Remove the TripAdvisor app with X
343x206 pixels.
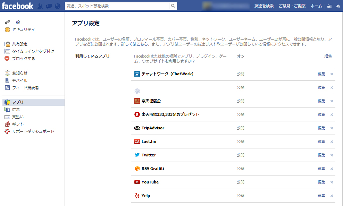click(332, 128)
